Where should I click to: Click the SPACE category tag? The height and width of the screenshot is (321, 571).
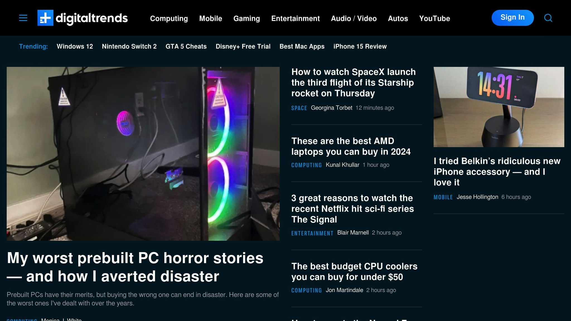299,108
